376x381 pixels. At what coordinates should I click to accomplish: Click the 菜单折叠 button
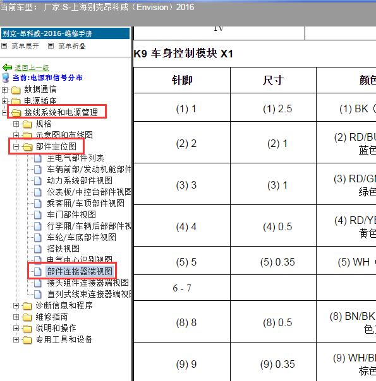[x=72, y=46]
